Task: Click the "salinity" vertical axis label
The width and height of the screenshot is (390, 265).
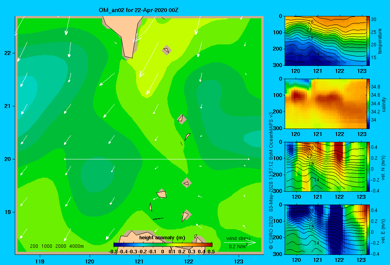Action: click(384, 104)
